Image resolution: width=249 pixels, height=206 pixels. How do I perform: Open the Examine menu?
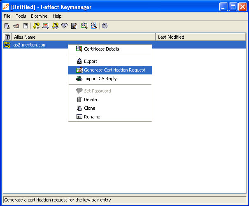tap(39, 16)
